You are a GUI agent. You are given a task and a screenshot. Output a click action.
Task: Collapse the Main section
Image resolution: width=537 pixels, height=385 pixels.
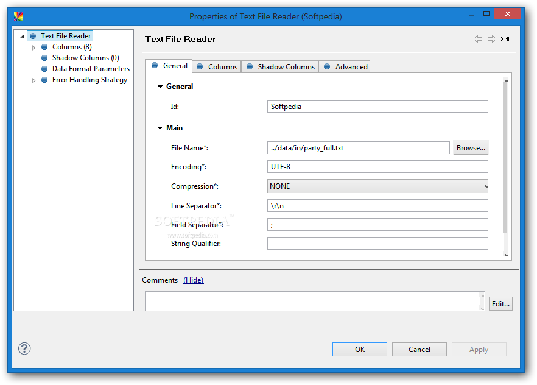160,128
